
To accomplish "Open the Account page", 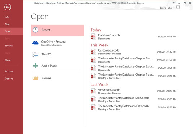I will click(x=9, y=71).
